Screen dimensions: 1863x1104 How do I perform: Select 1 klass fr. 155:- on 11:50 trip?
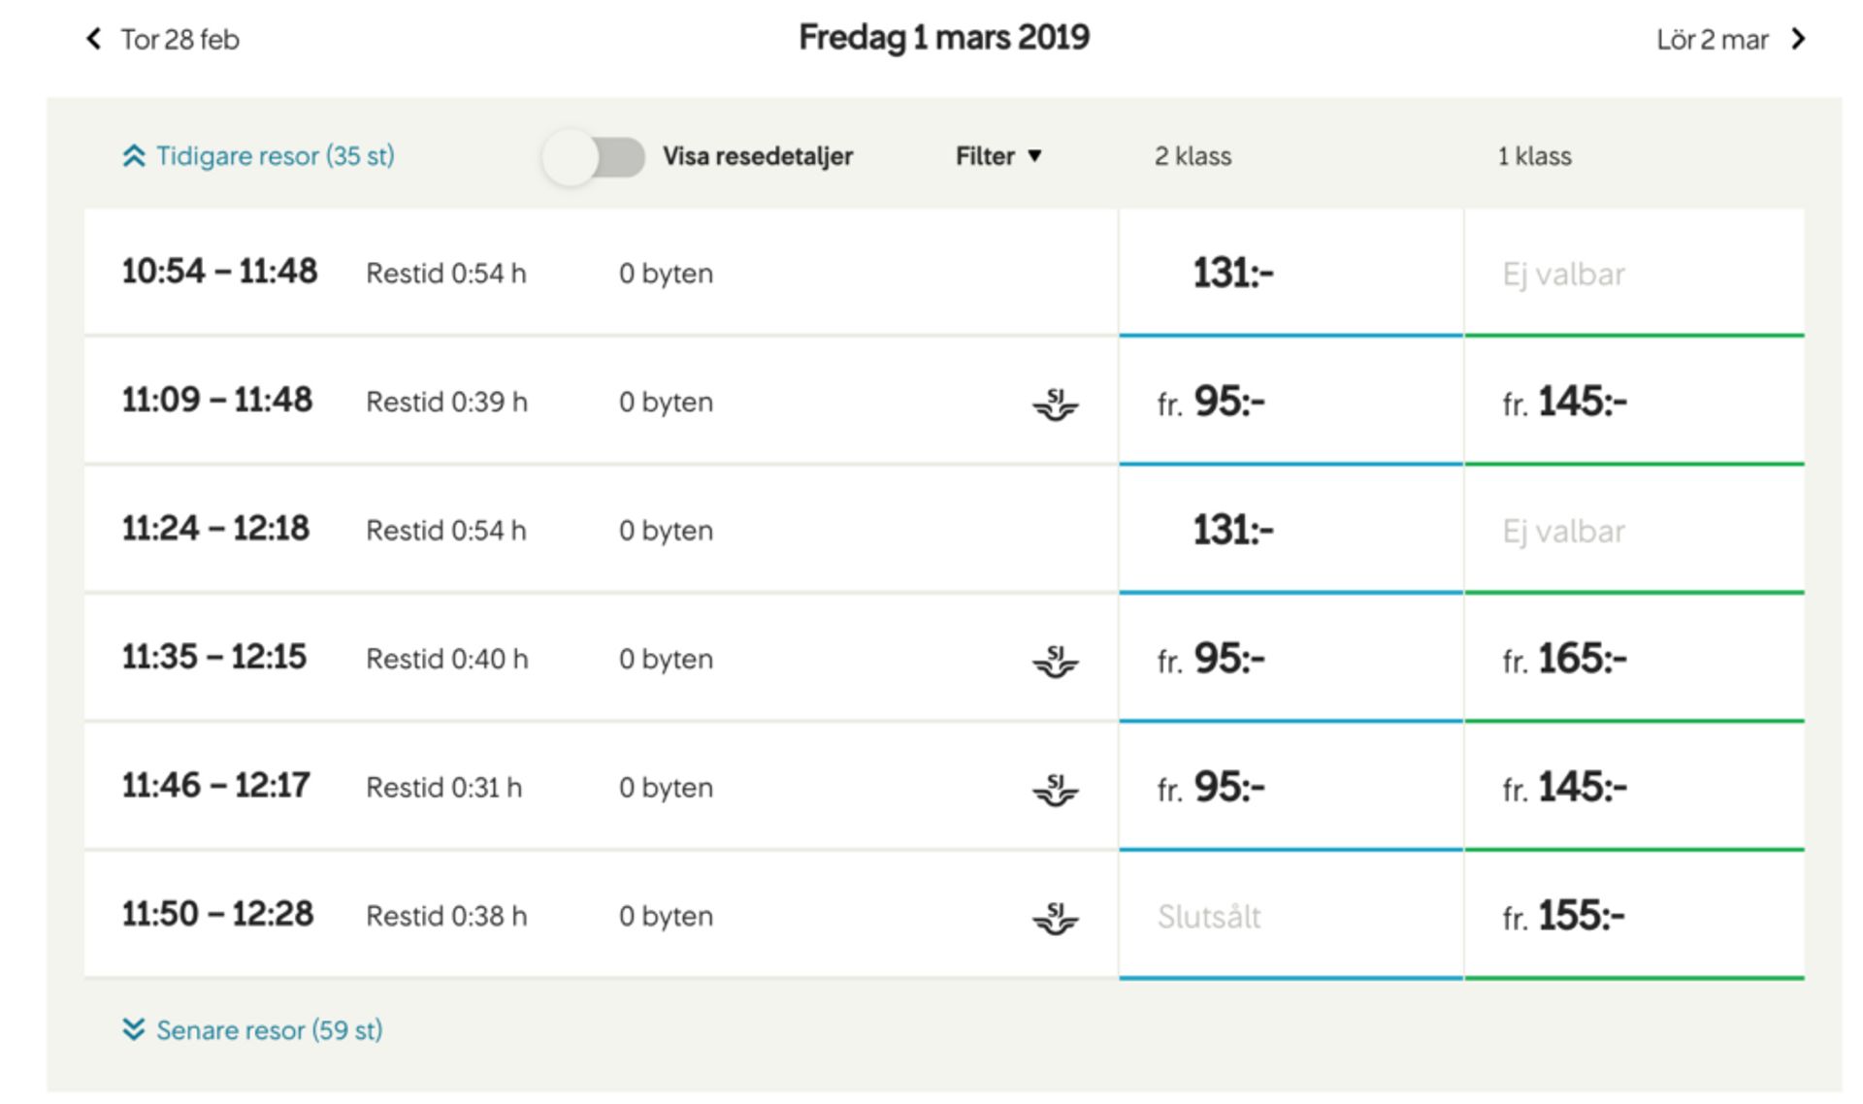coord(1635,916)
